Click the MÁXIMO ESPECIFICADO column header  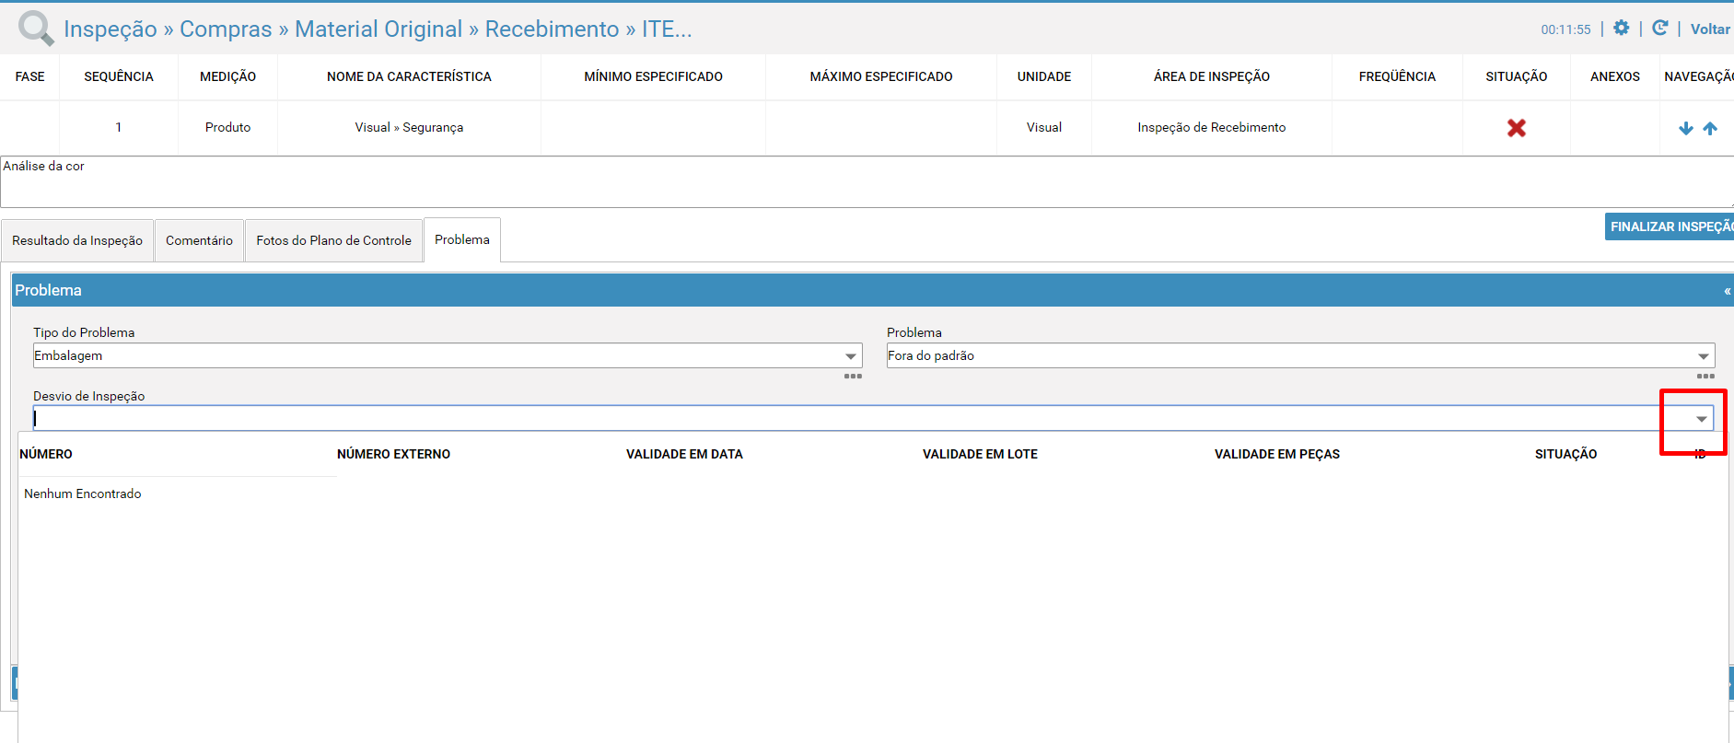881,76
